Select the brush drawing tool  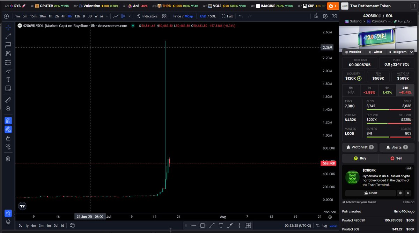click(8, 71)
